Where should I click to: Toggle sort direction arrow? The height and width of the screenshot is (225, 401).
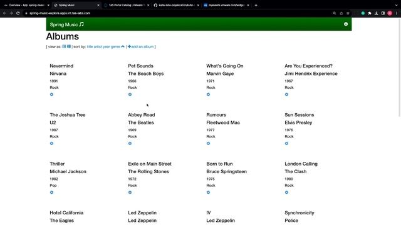(123, 46)
